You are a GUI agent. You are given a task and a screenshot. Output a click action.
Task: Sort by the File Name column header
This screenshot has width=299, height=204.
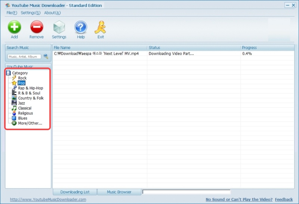tap(99, 48)
